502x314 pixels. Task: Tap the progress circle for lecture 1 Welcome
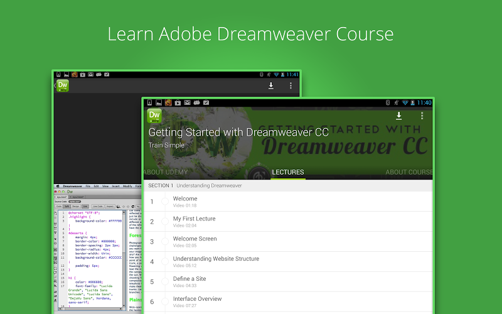(165, 202)
